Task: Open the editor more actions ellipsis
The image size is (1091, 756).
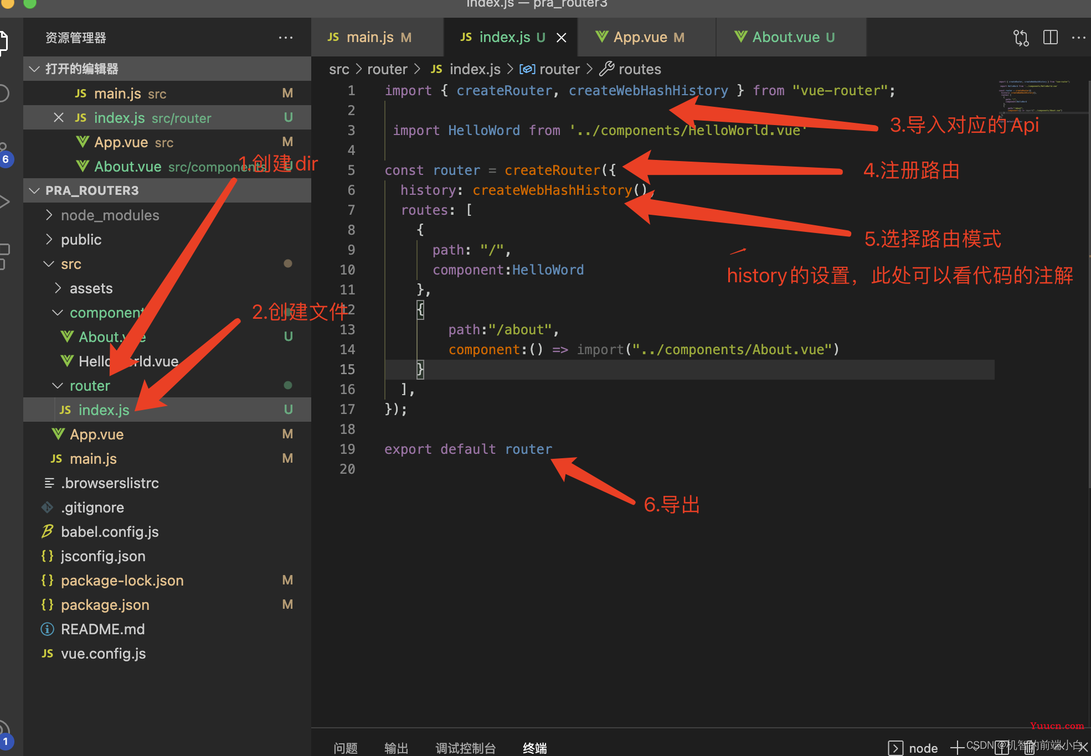Action: tap(1078, 37)
